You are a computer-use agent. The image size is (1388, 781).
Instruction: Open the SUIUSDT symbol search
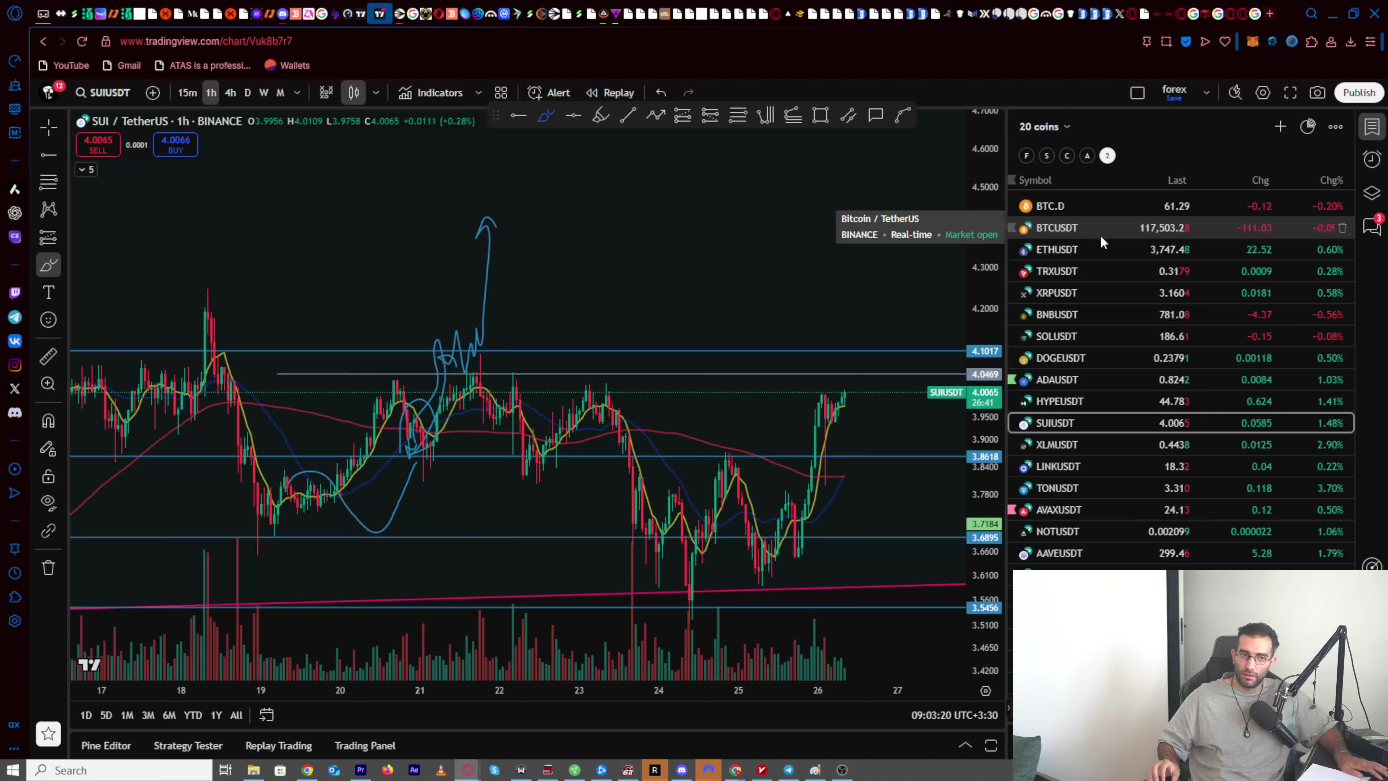pyautogui.click(x=103, y=93)
